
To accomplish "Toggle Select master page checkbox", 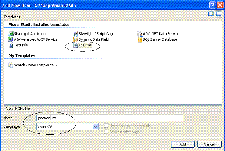I will click(x=106, y=132).
